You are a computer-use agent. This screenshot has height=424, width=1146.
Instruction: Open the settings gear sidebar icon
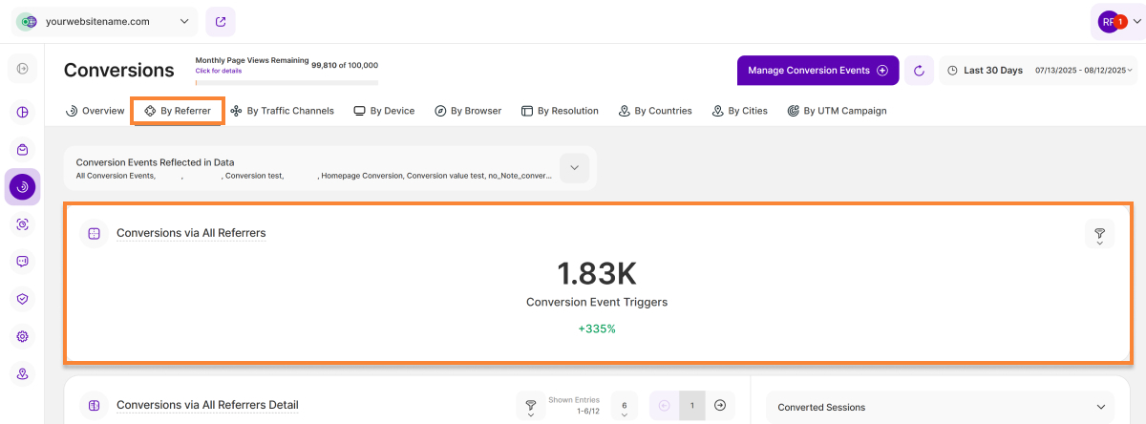click(22, 336)
